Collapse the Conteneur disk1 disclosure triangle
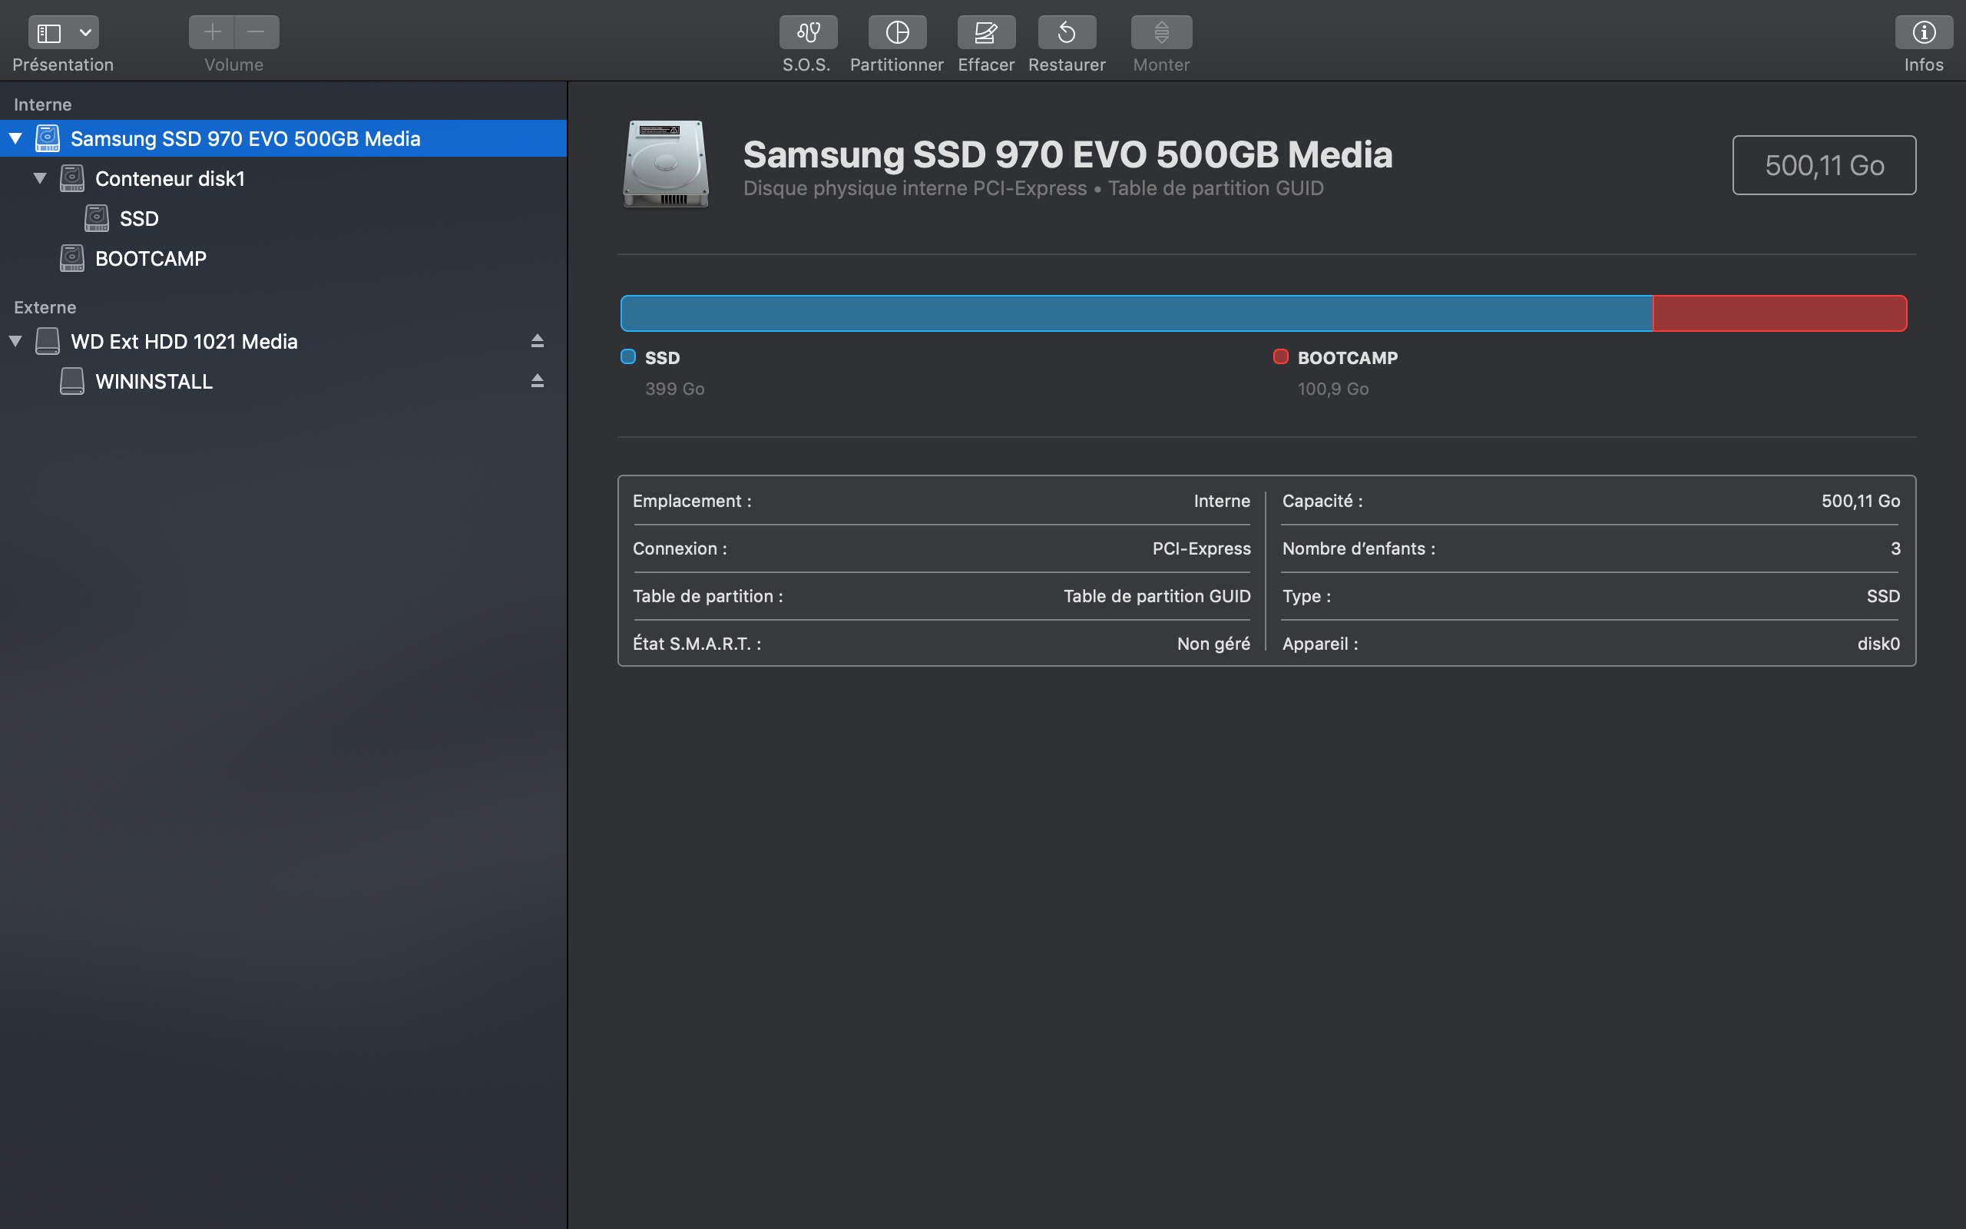This screenshot has width=1966, height=1229. (x=40, y=178)
